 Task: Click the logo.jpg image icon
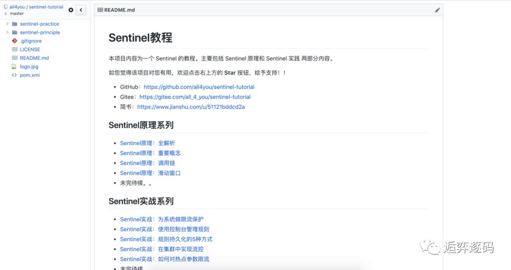pos(14,67)
